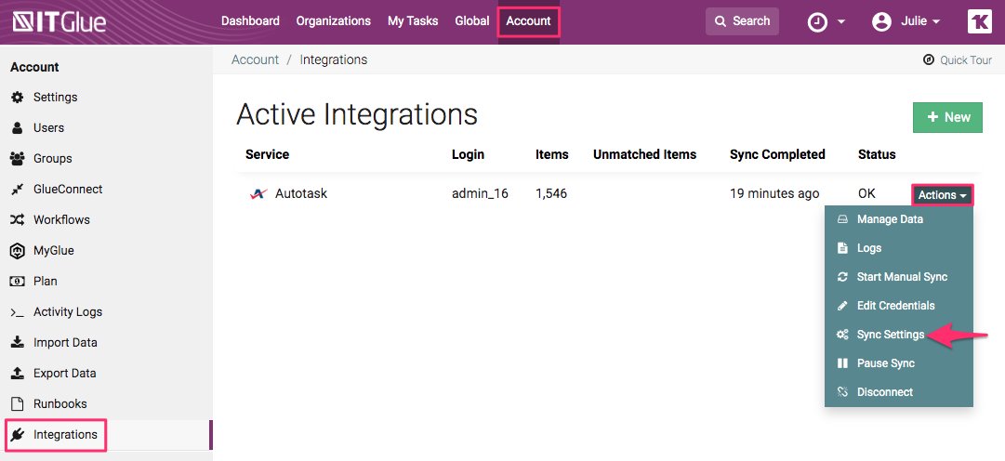Click the Integrations plug icon

(x=18, y=435)
